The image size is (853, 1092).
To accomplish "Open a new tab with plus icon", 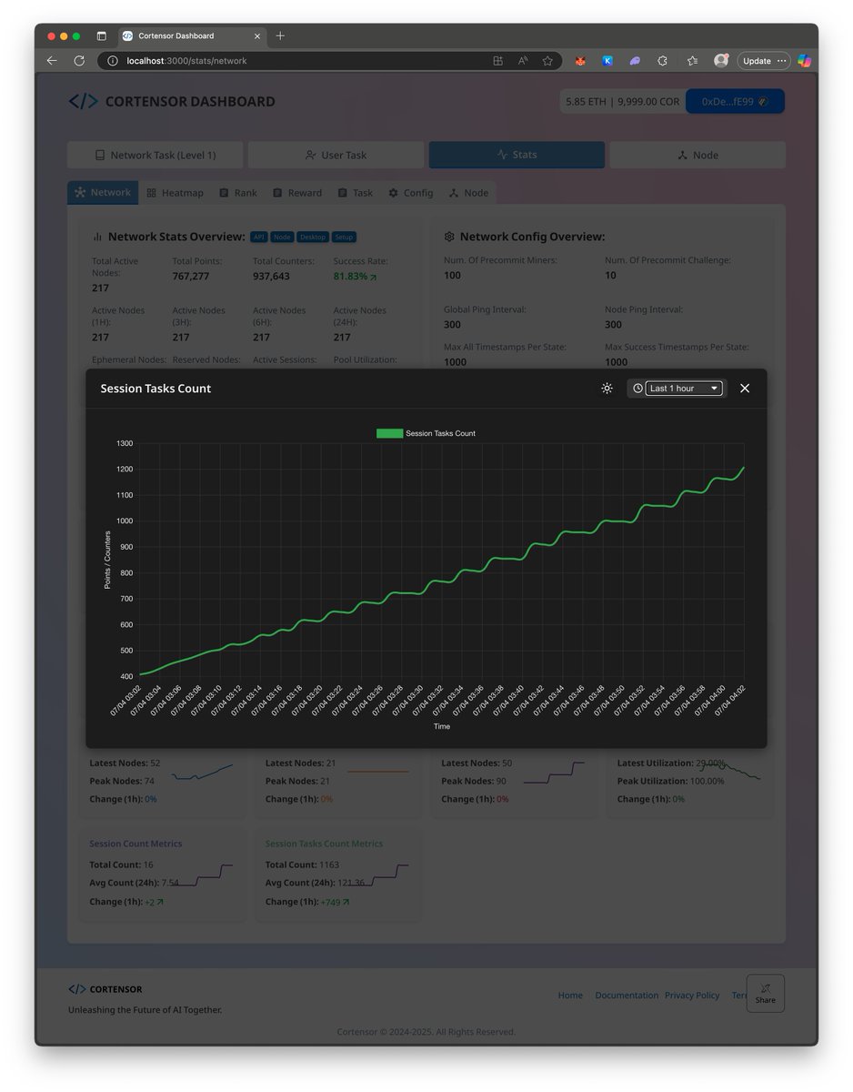I will [x=280, y=35].
